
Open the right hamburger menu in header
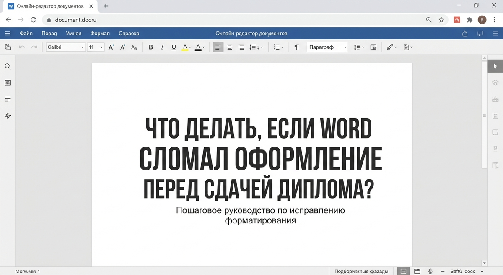click(495, 34)
